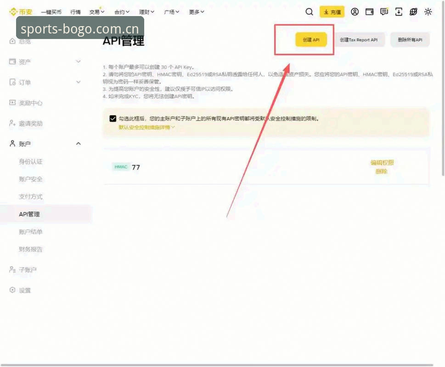The height and width of the screenshot is (367, 445).
Task: Click the API key name 77
Action: pos(135,167)
